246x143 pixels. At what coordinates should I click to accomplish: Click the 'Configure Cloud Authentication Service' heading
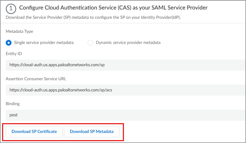point(113,8)
